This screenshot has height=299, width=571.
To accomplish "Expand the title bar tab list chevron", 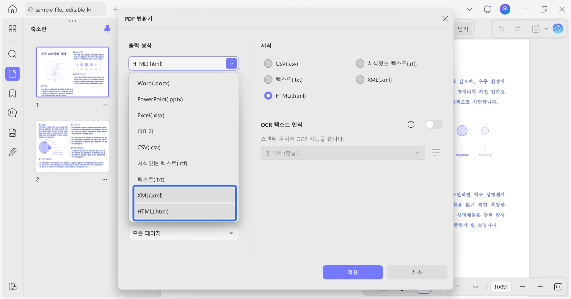I will (469, 10).
